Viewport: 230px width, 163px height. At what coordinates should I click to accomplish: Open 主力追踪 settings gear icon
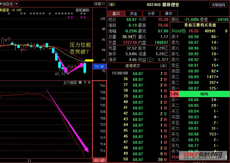tap(80, 83)
